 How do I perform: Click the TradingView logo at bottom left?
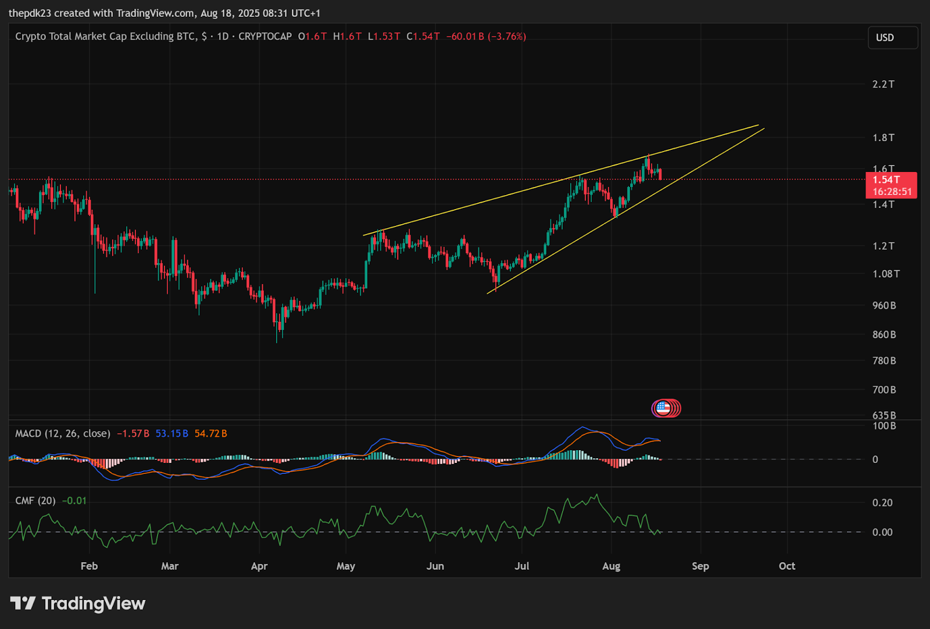[78, 603]
